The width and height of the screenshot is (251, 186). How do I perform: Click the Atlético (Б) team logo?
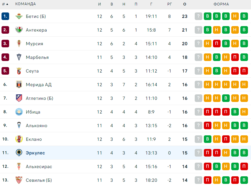pos(19,98)
